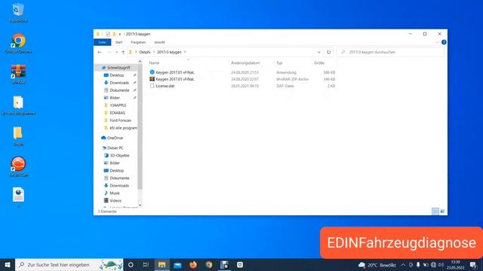Switch to the Ansicht ribbon tab
Image resolution: width=483 pixels, height=271 pixels.
pyautogui.click(x=159, y=42)
